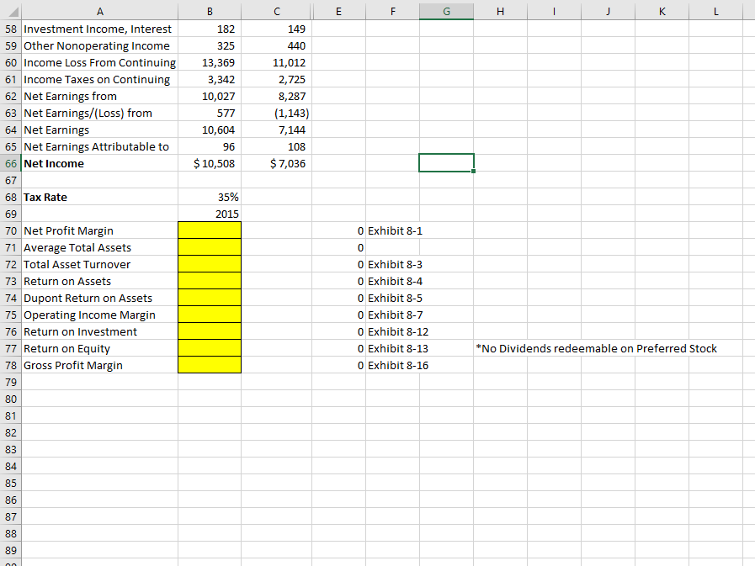Screen dimensions: 755x566
Task: Click the Select All triangle above row numbers
Action: (x=11, y=9)
